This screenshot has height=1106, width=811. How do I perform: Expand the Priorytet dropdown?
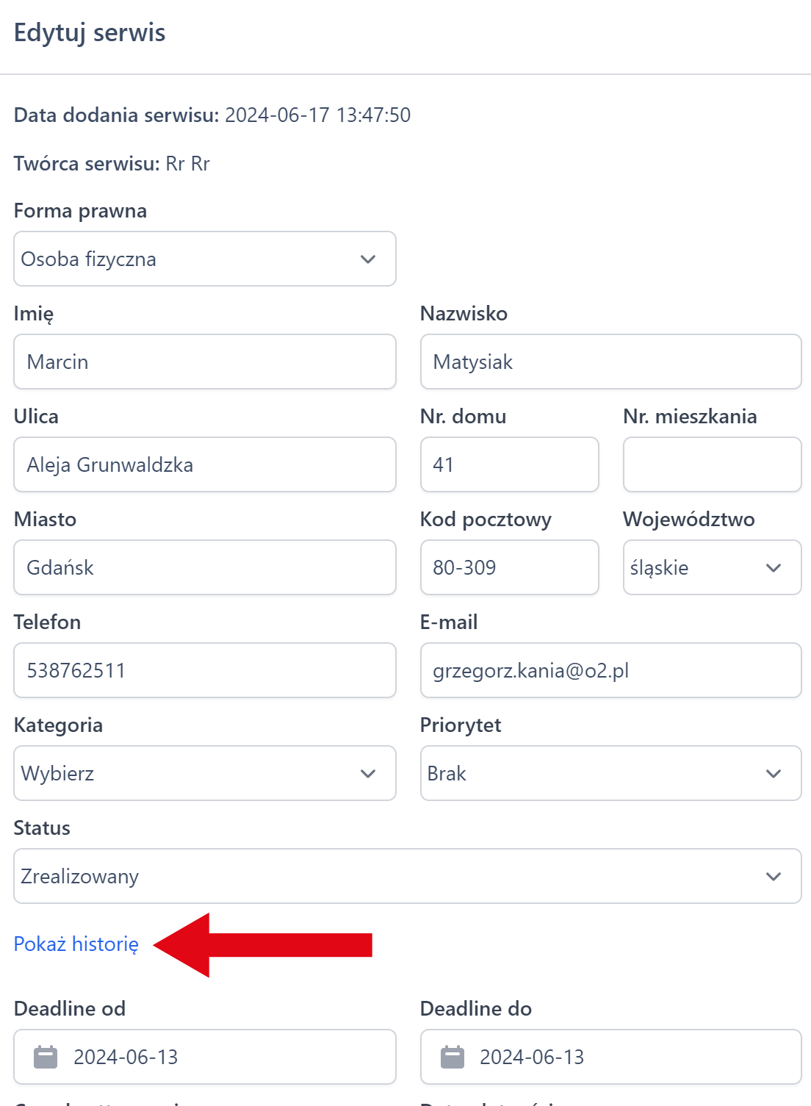pos(610,773)
